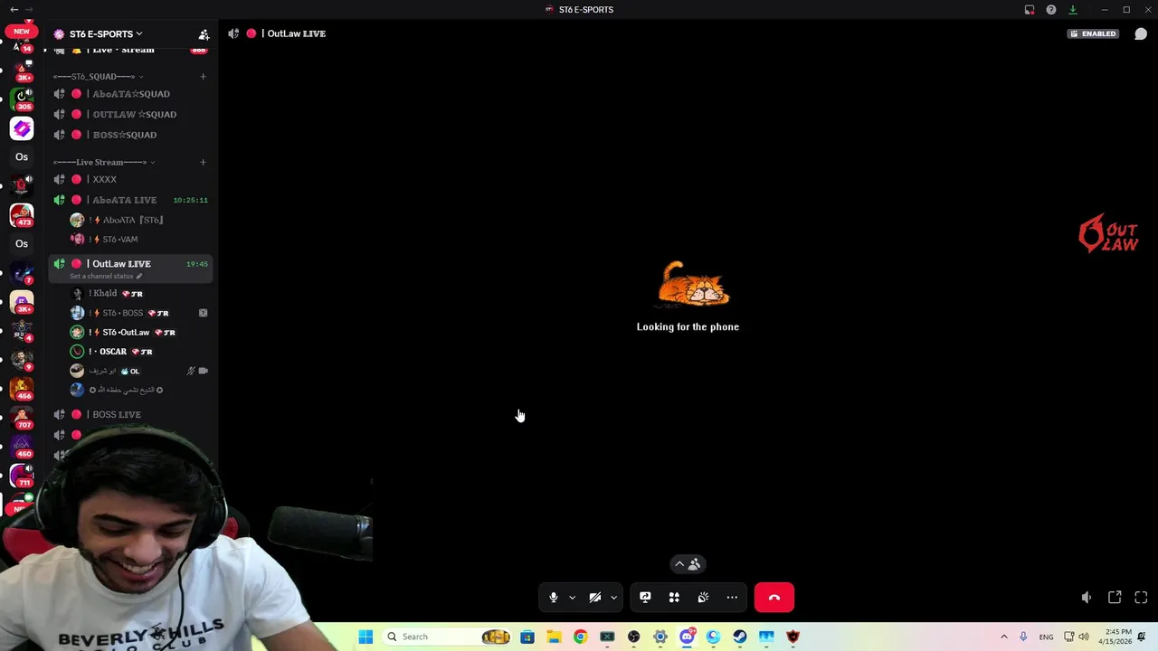Image resolution: width=1158 pixels, height=651 pixels.
Task: Open Google Chrome from taskbar
Action: [x=580, y=637]
